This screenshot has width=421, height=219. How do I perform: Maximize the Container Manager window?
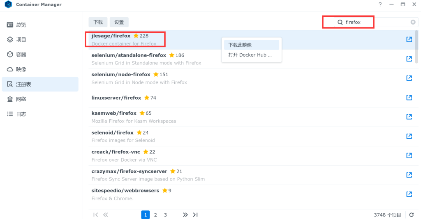(x=403, y=4)
